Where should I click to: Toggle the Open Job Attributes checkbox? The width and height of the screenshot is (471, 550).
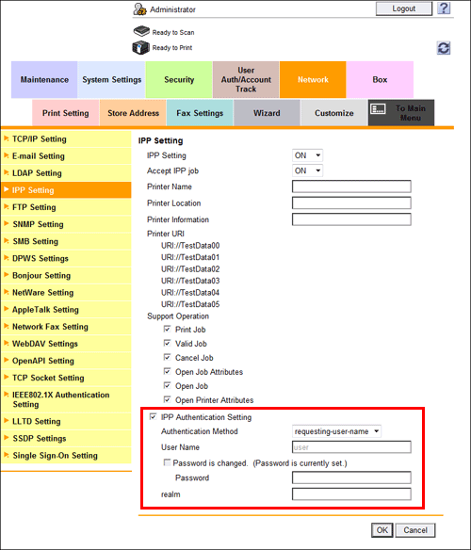click(168, 371)
